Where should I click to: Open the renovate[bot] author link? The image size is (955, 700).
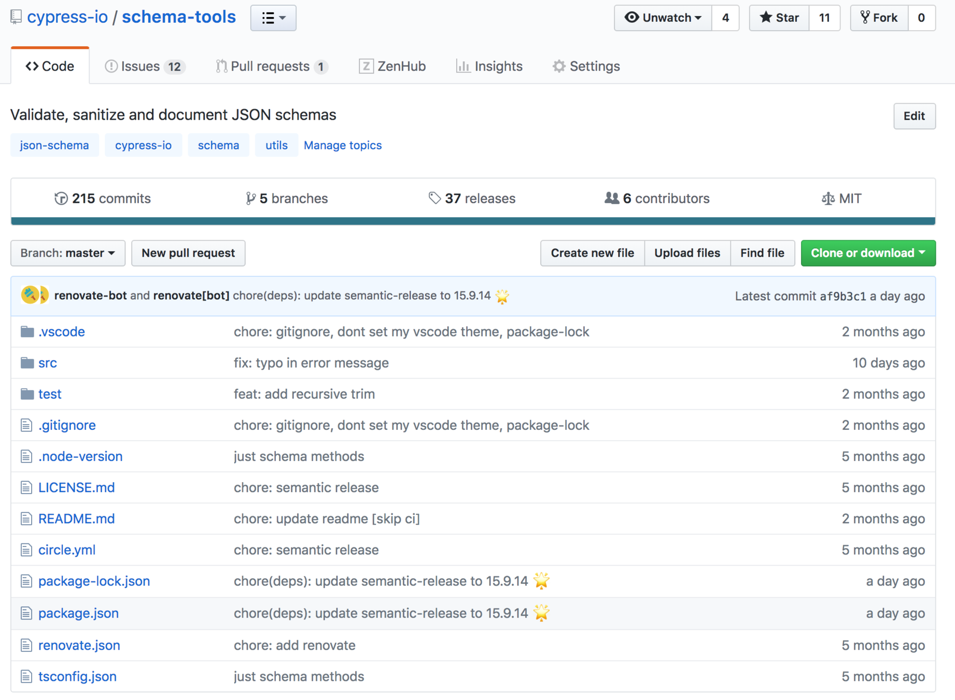(191, 296)
